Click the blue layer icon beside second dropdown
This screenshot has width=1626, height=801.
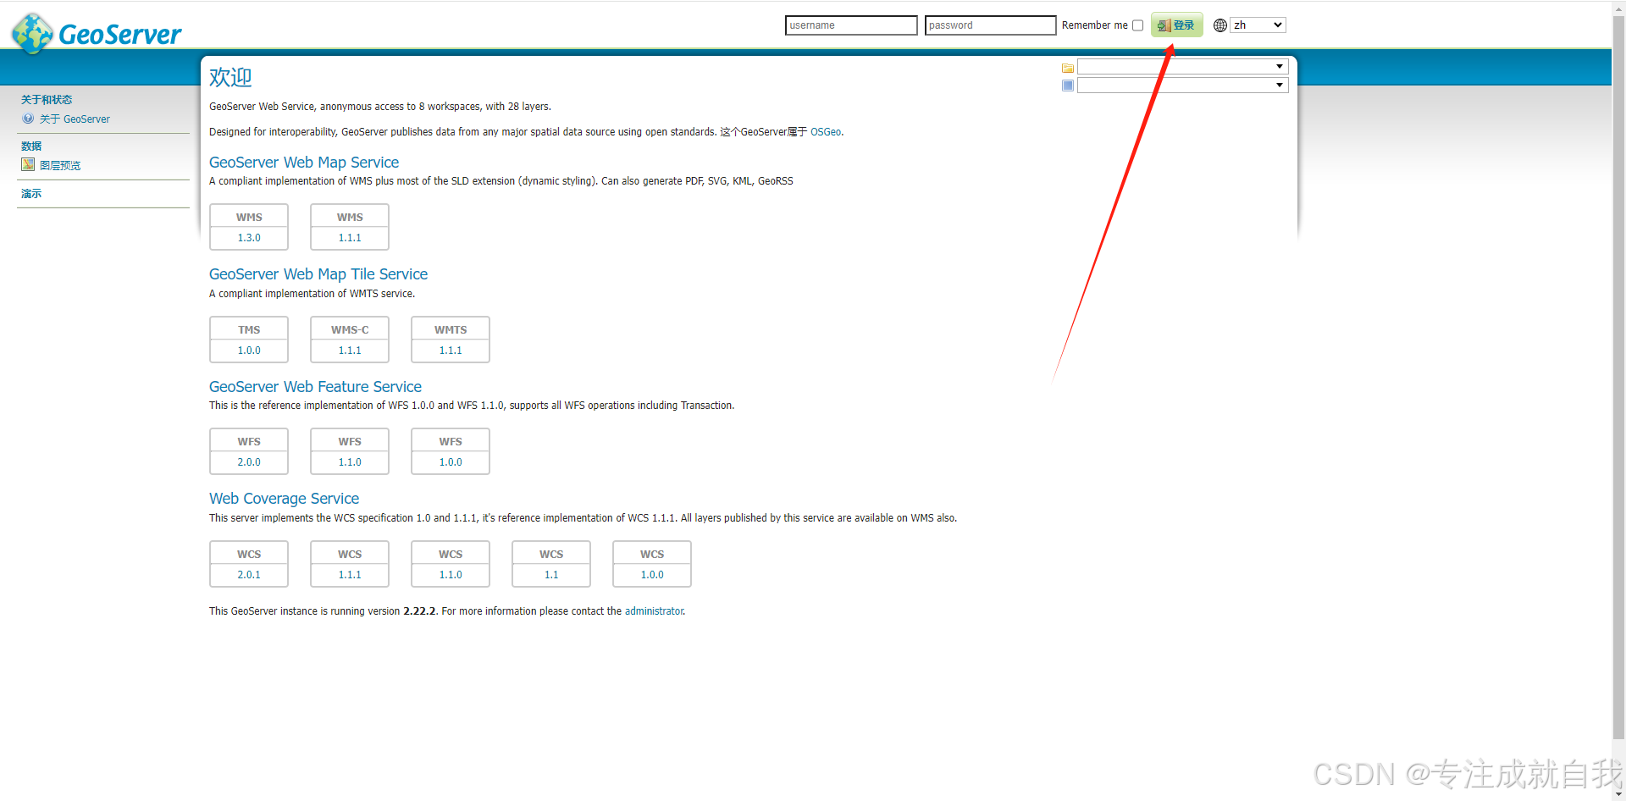pyautogui.click(x=1068, y=86)
